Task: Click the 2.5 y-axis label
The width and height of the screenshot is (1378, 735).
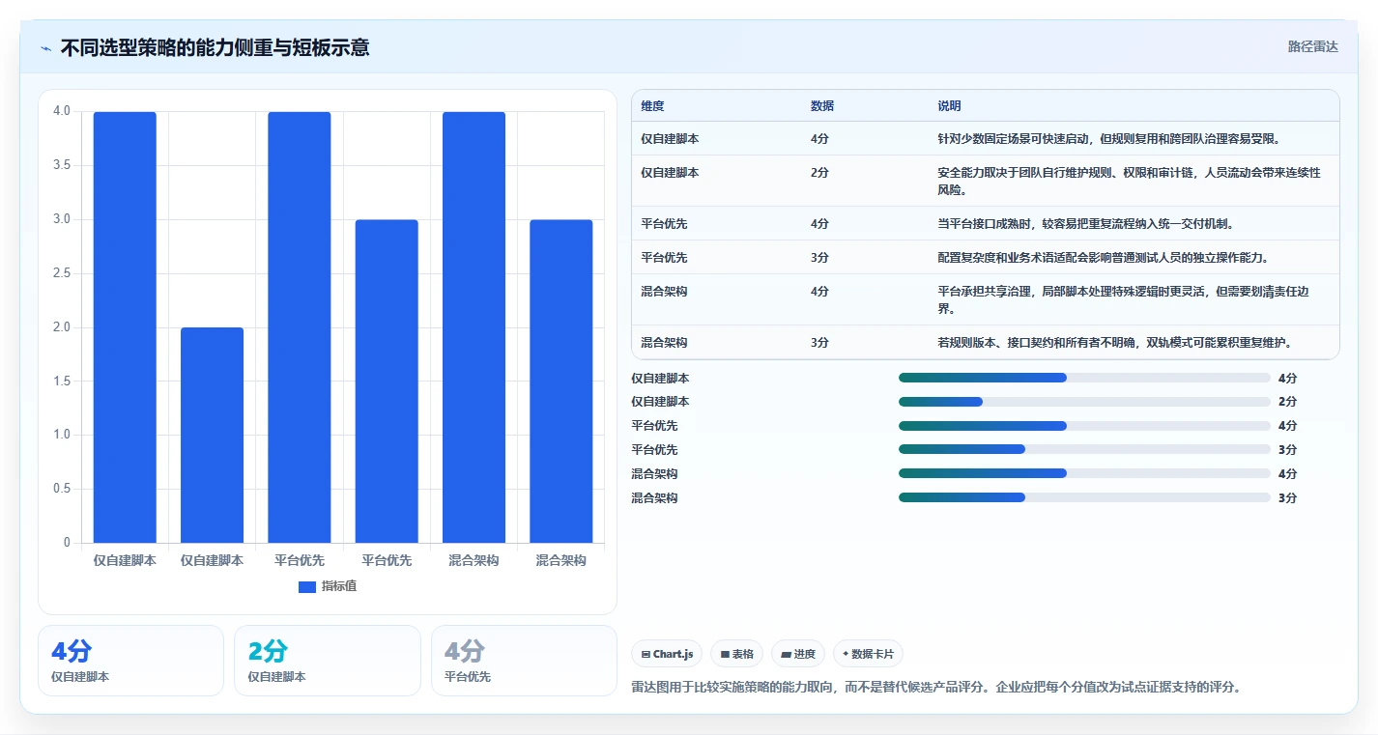Action: coord(62,273)
